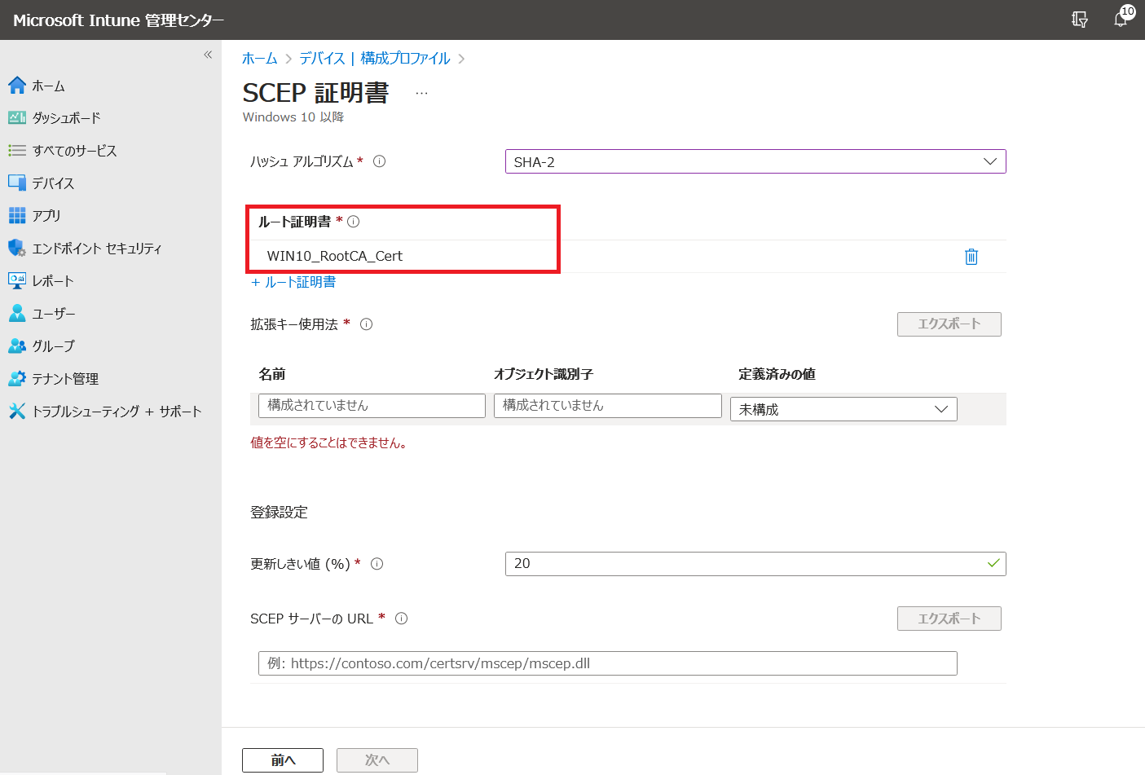Click the 登録設定 section heading
This screenshot has height=775, width=1145.
279,513
